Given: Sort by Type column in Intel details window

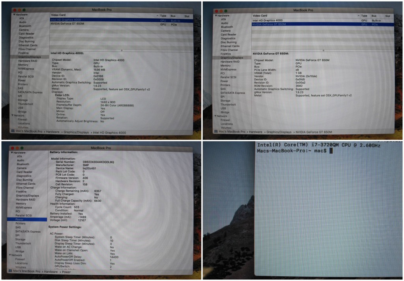Looking at the screenshot, I should [x=163, y=16].
